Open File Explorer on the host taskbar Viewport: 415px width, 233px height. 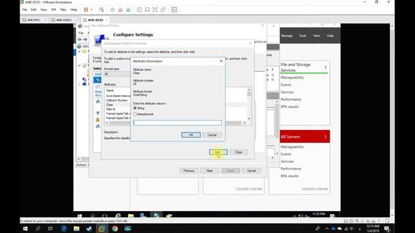pos(77,228)
